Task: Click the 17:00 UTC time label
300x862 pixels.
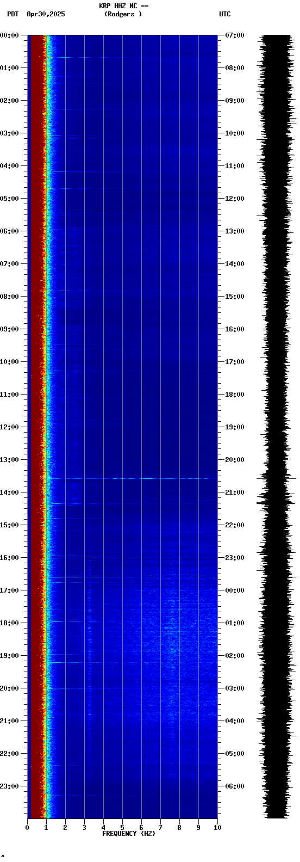Action: 234,362
